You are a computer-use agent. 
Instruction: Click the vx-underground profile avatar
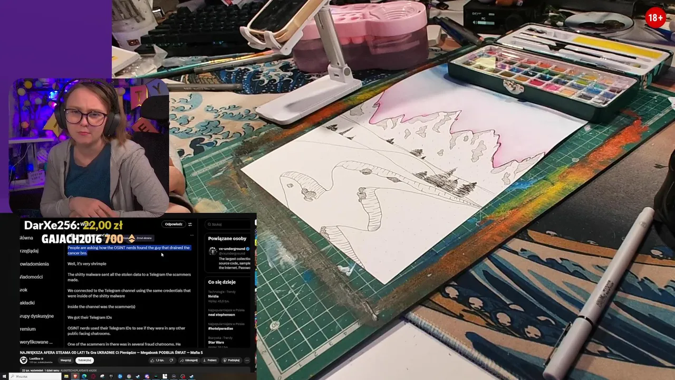click(x=213, y=251)
